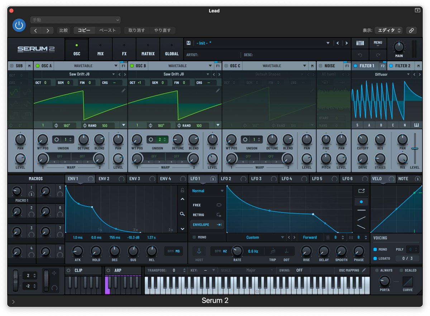Click the 取り消す undo button
This screenshot has width=430, height=316.
tap(137, 30)
